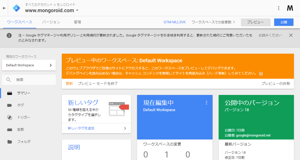Click the お読みください link
This screenshot has width=300, height=160.
pos(270,35)
